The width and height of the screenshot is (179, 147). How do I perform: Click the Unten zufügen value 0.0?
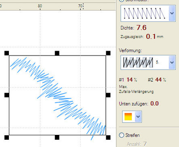click(x=154, y=104)
